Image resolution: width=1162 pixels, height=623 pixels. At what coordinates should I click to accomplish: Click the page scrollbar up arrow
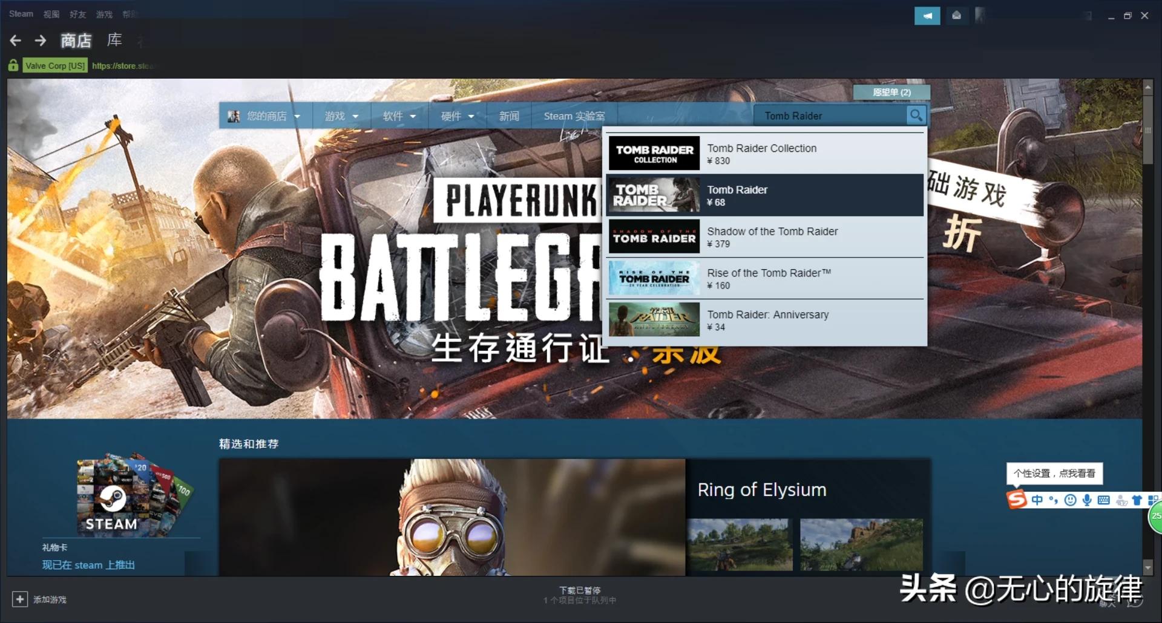1147,86
